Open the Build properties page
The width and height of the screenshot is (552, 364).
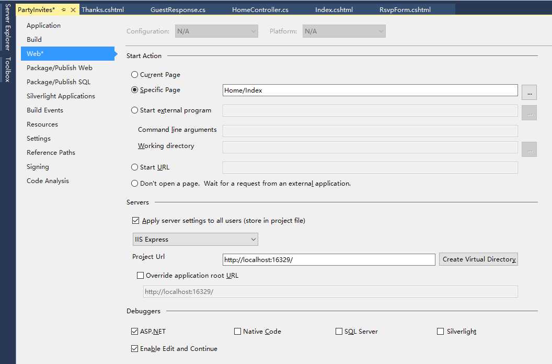34,39
